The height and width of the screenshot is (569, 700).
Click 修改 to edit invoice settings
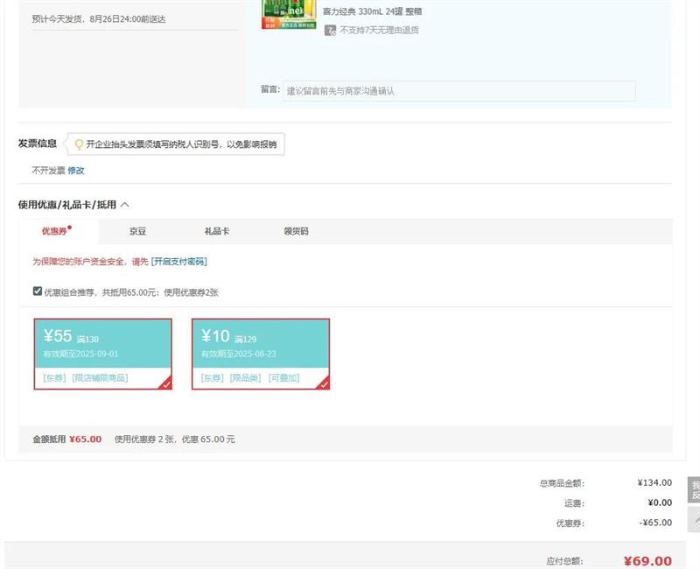tap(76, 171)
